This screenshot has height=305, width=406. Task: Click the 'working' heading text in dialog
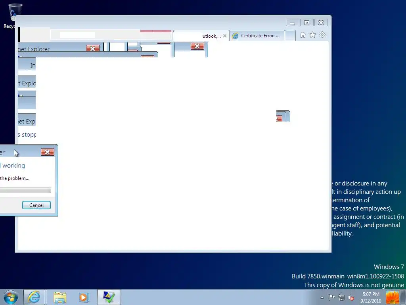point(14,166)
